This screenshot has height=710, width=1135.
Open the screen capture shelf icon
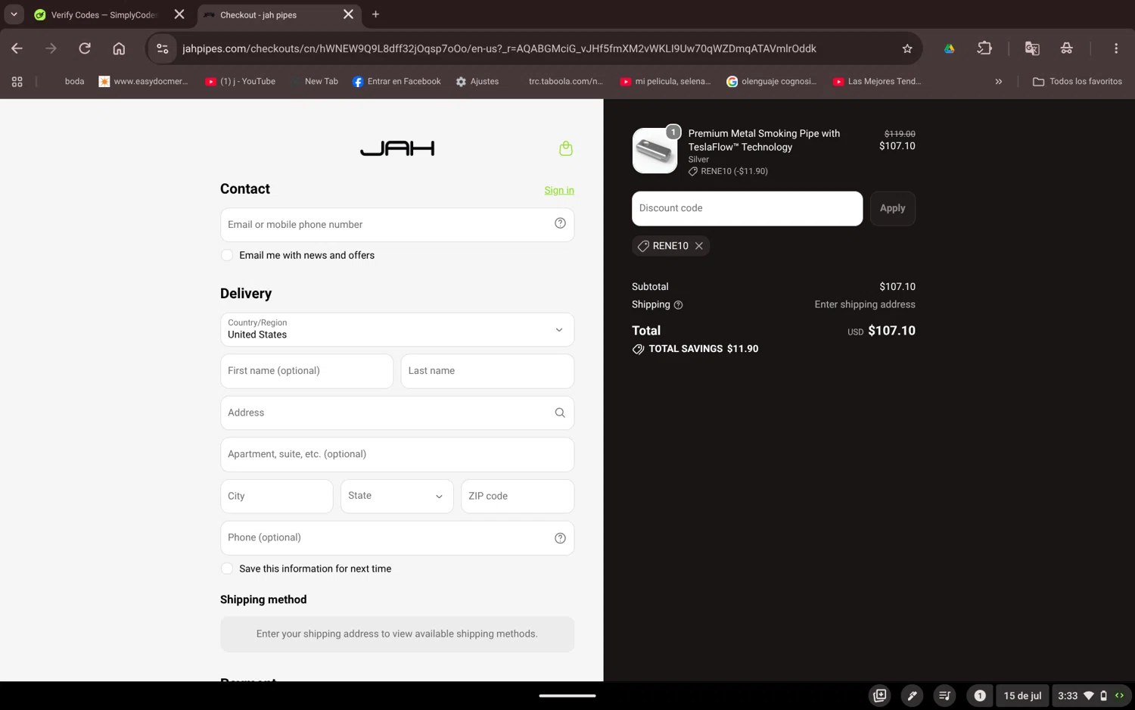click(880, 696)
